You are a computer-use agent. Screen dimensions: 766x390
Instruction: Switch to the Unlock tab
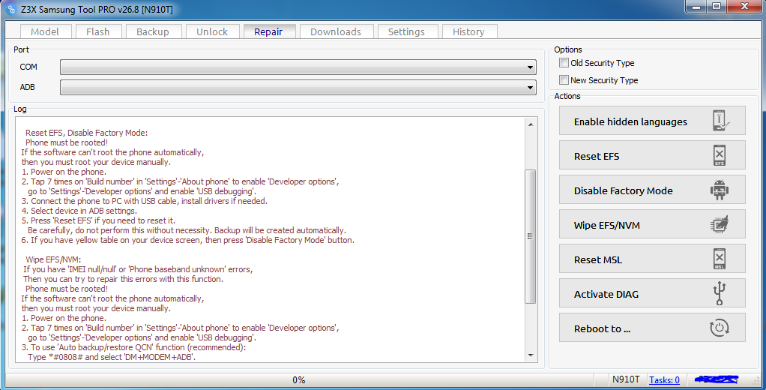(212, 31)
